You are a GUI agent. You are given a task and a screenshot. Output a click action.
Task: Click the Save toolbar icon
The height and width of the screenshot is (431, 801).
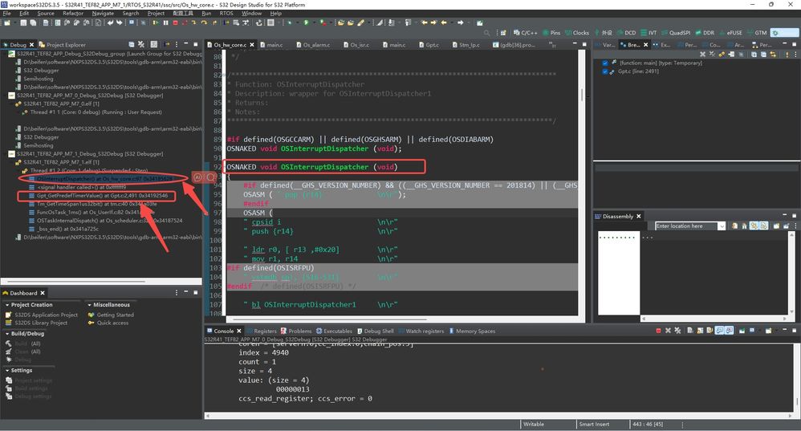(x=23, y=22)
